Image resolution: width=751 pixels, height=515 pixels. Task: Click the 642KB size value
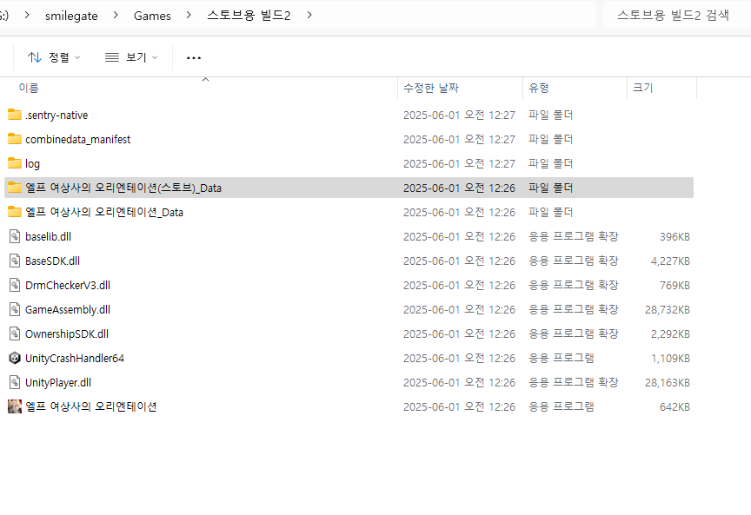coord(675,406)
